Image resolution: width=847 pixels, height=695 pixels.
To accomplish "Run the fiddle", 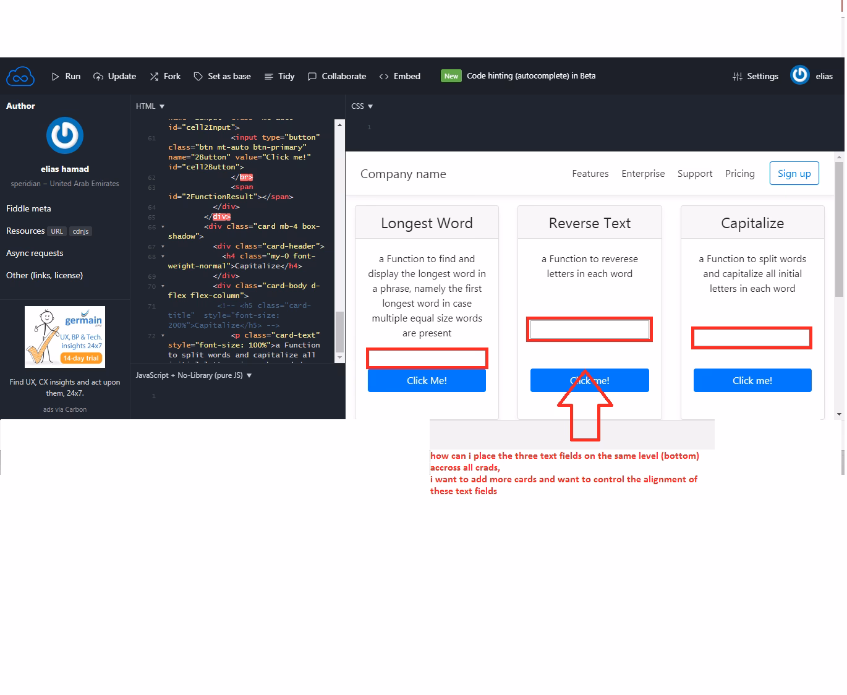I will tap(66, 76).
